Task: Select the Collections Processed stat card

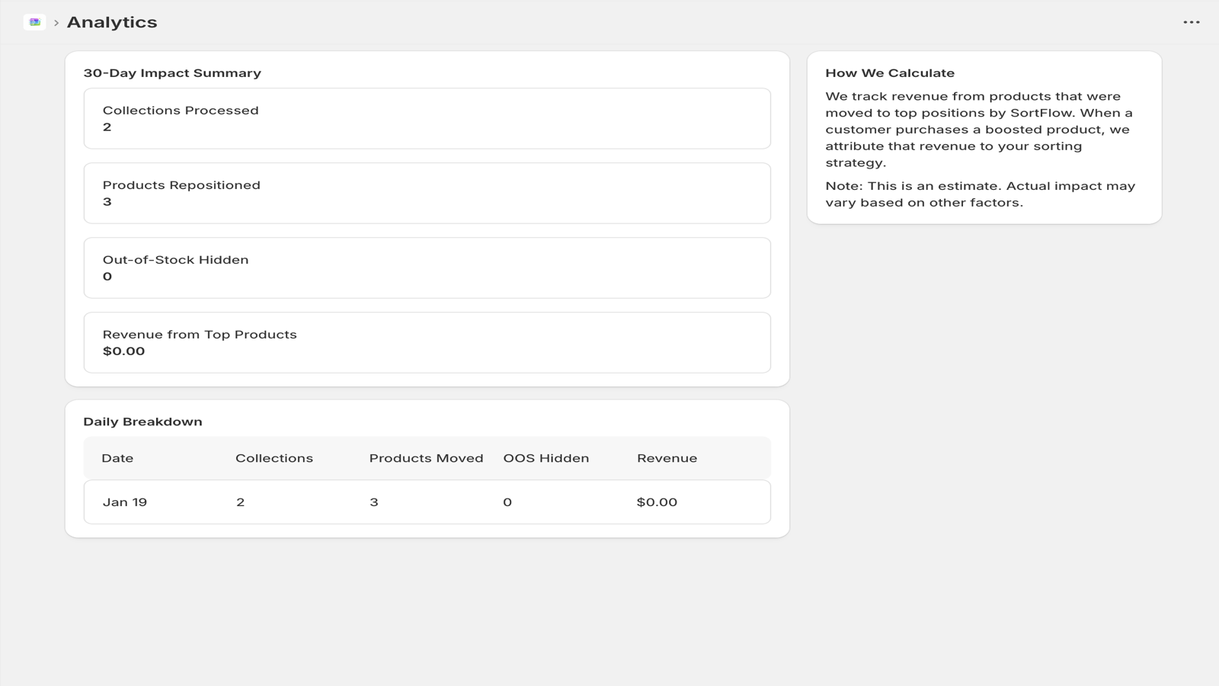Action: pos(427,118)
